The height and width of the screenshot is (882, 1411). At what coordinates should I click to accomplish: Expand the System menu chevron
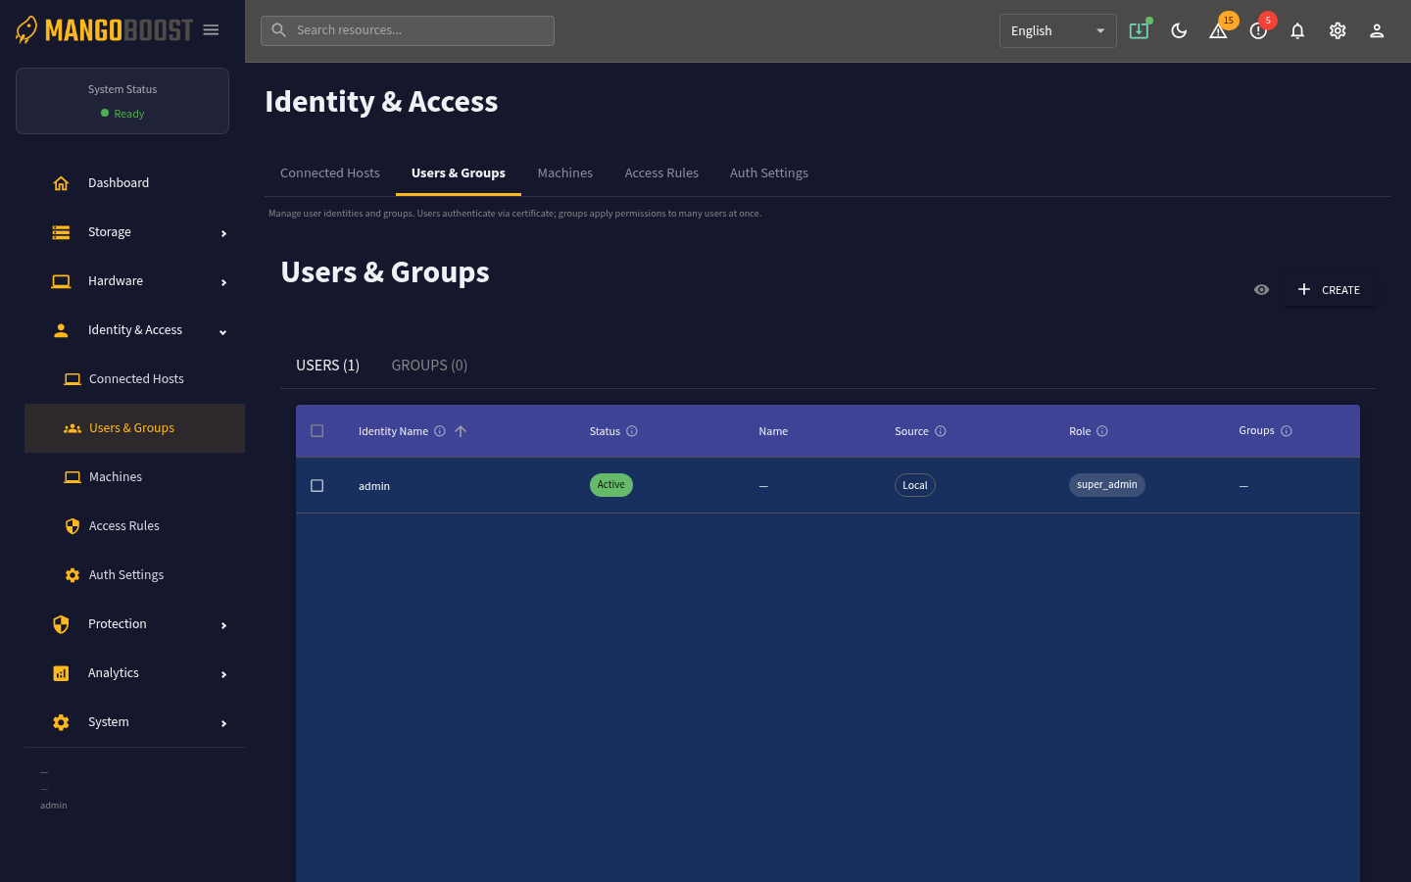[x=223, y=723]
